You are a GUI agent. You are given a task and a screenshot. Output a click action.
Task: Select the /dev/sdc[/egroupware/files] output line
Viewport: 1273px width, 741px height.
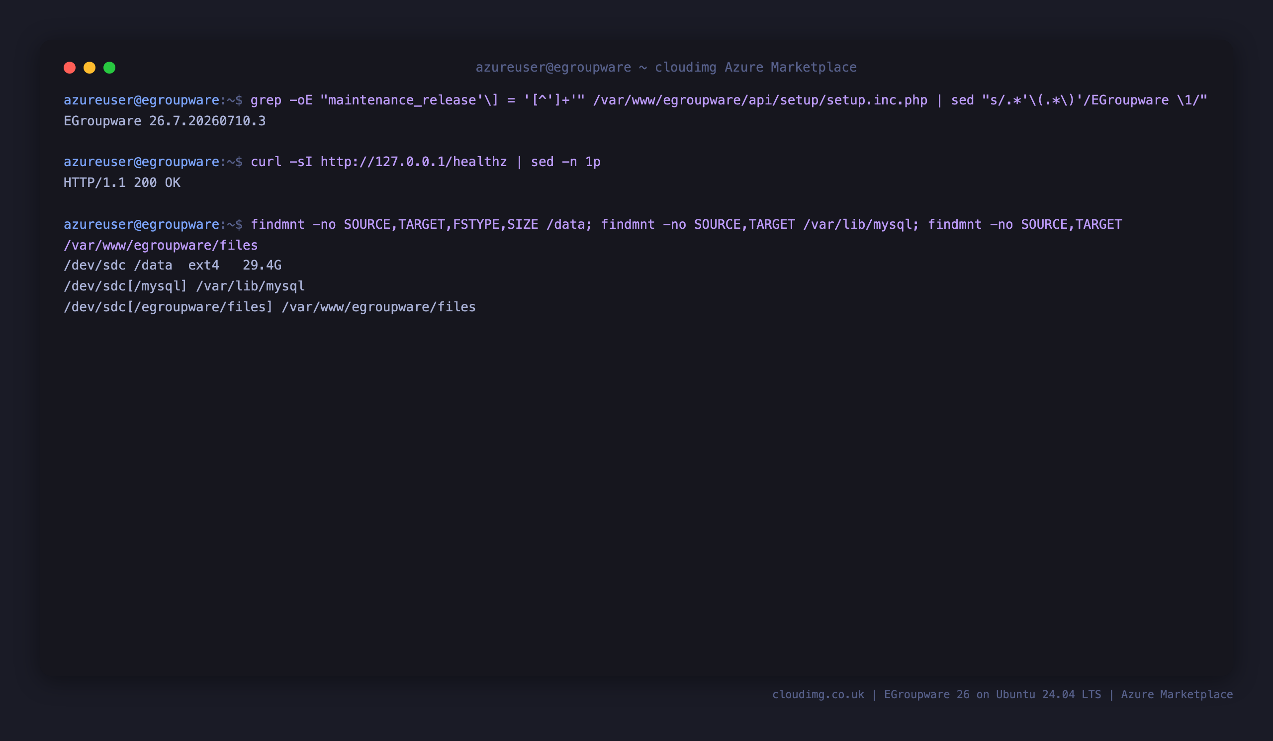point(270,307)
